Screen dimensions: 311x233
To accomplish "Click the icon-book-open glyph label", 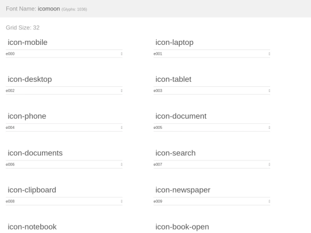I will [x=182, y=227].
